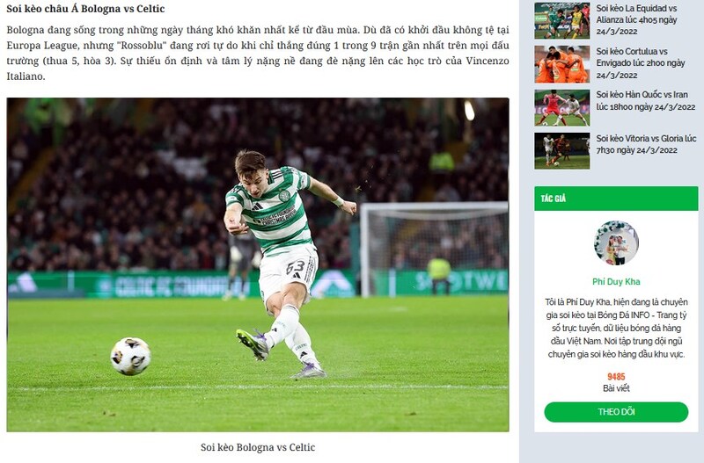The image size is (704, 463).
Task: Open Soi kèo La Equidad vs Alianza link
Action: pyautogui.click(x=636, y=19)
